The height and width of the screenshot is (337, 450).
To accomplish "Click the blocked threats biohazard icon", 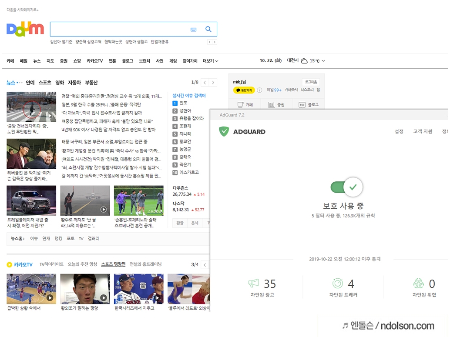I will [418, 284].
